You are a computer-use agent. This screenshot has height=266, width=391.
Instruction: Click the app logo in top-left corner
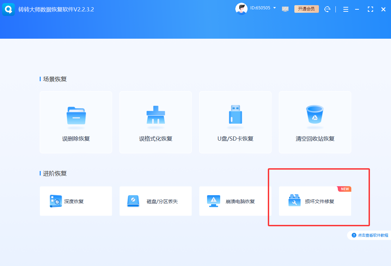[8, 9]
